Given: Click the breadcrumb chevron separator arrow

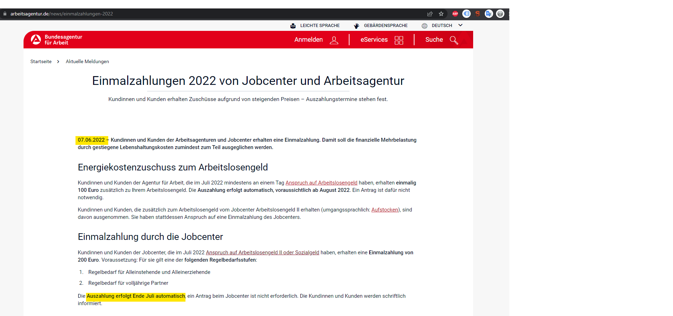Looking at the screenshot, I should [x=58, y=61].
